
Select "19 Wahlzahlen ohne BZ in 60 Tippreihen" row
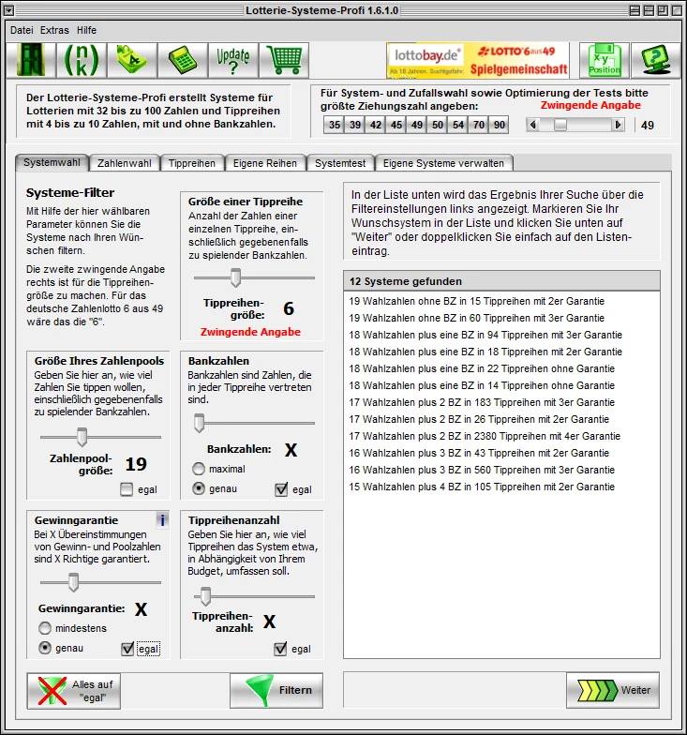click(501, 318)
